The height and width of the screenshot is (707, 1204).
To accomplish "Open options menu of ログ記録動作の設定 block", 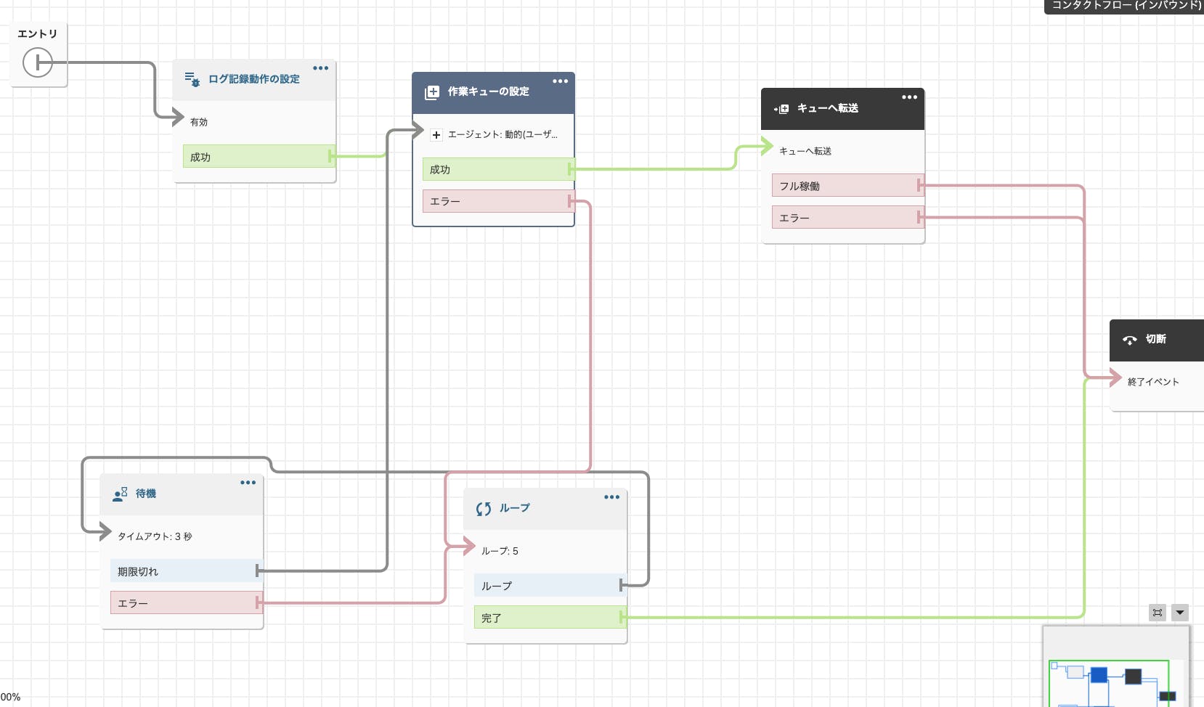I will pyautogui.click(x=320, y=68).
